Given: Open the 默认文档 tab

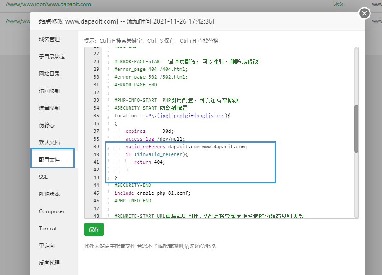Looking at the screenshot, I should (x=49, y=142).
